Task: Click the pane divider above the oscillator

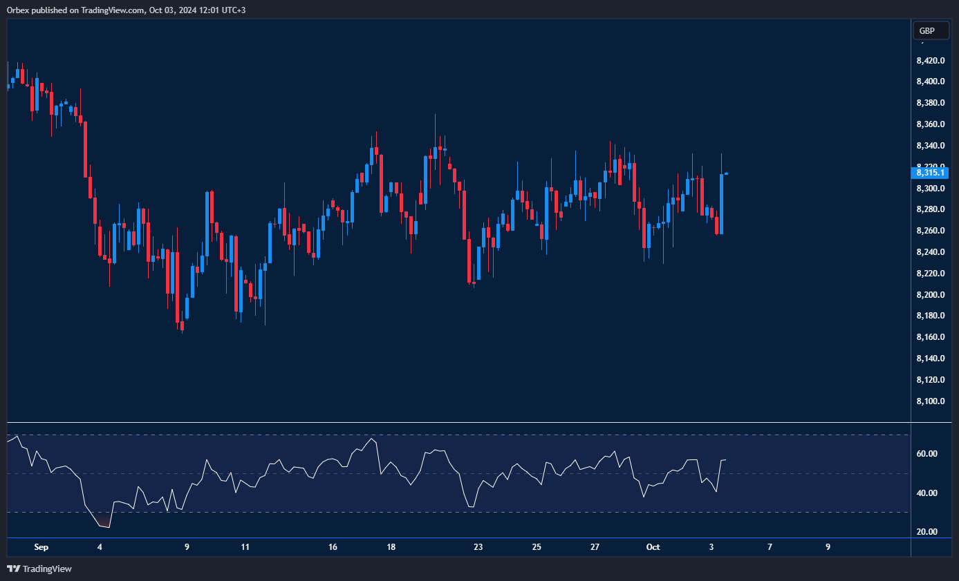Action: click(x=456, y=422)
